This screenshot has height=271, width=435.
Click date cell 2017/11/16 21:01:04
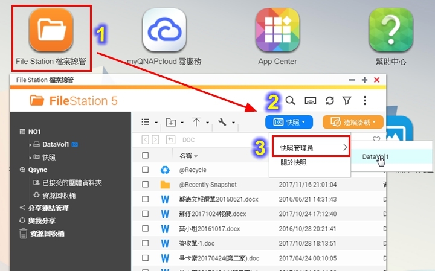click(x=308, y=185)
